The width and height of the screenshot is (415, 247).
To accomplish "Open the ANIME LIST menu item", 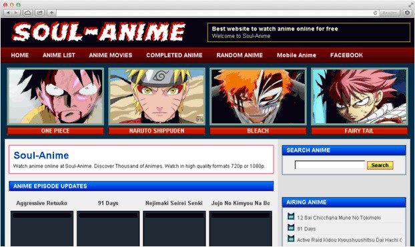I will coord(59,55).
